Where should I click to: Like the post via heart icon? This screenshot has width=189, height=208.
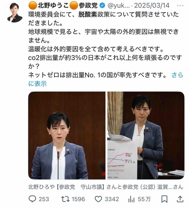click(98, 199)
